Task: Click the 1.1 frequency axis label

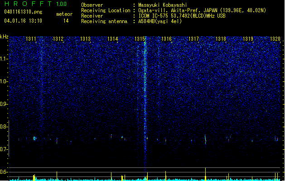Action: tap(4, 59)
